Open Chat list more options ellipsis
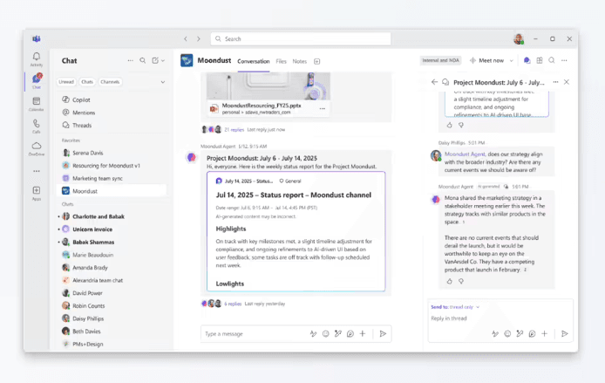 pyautogui.click(x=131, y=60)
